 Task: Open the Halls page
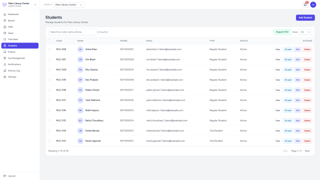pos(20,26)
